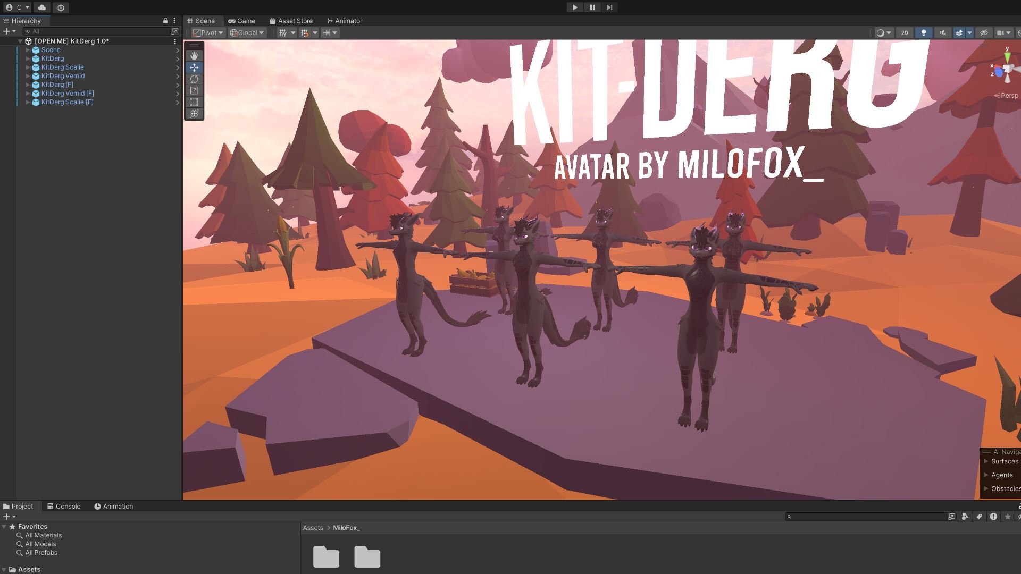
Task: Open the Global orientation dropdown
Action: pyautogui.click(x=247, y=33)
